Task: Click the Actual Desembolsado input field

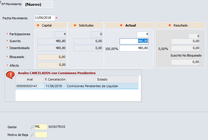Action: pos(134,48)
